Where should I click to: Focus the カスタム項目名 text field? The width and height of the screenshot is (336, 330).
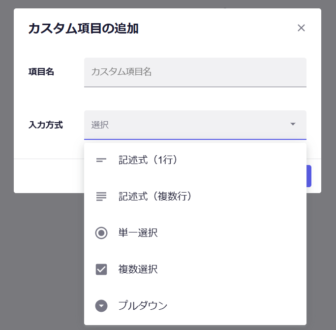195,72
